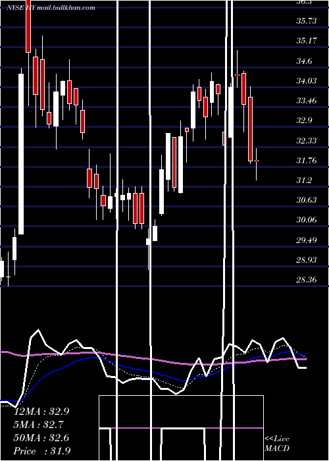Click the 34.03 price axis label
This screenshot has width=329, height=461.
(x=307, y=80)
